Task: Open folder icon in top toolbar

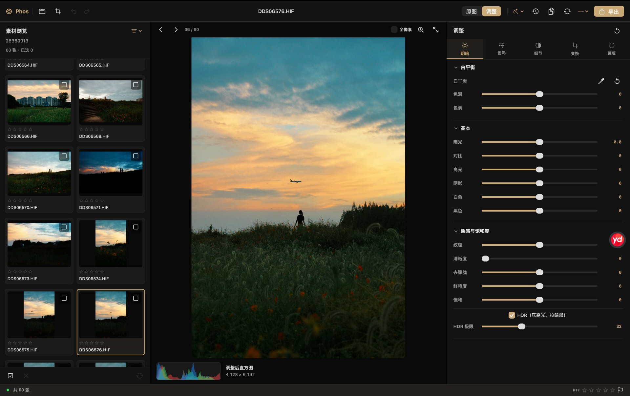Action: point(42,11)
